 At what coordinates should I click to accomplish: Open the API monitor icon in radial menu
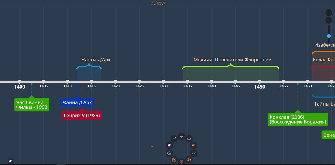point(181,162)
